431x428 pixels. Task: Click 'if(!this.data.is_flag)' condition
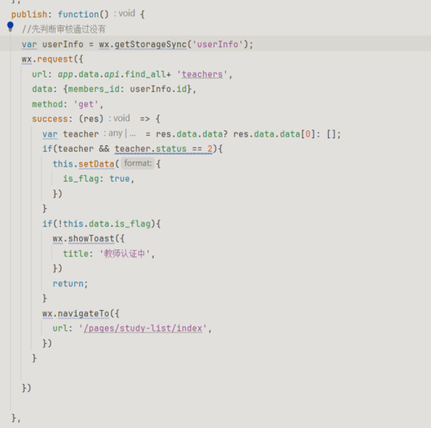[99, 224]
